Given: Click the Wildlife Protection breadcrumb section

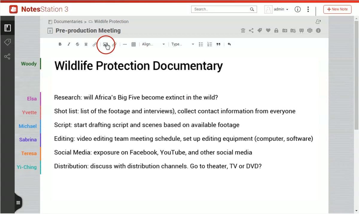Looking at the screenshot, I should coord(111,22).
